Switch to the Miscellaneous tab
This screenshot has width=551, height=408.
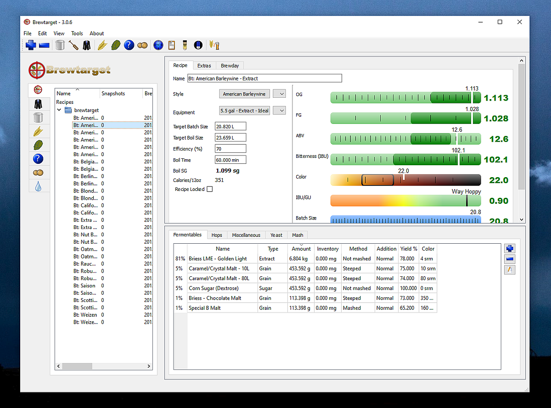coord(246,235)
